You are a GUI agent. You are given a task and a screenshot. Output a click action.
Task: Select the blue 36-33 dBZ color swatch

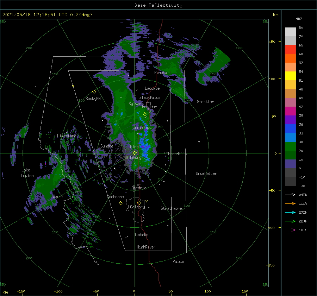(x=290, y=129)
